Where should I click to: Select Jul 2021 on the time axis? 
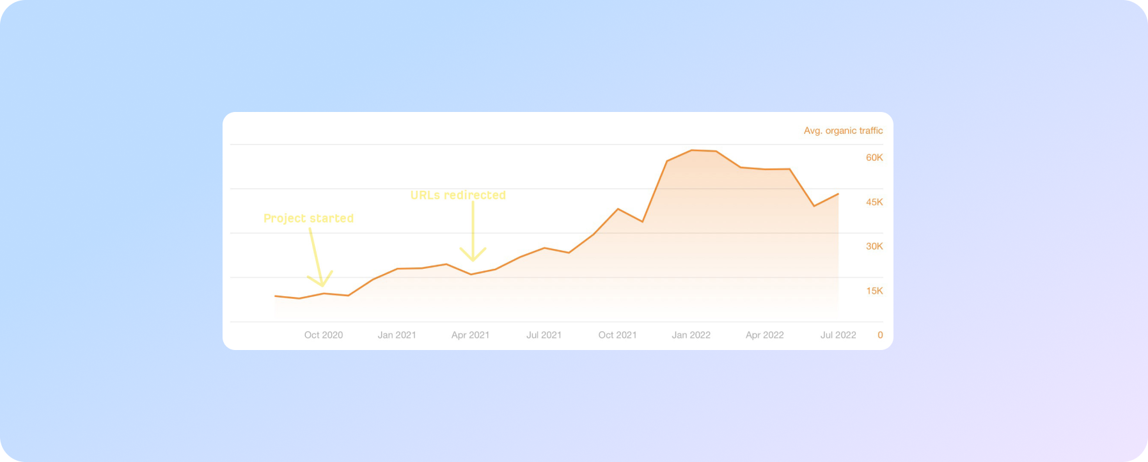pyautogui.click(x=544, y=335)
